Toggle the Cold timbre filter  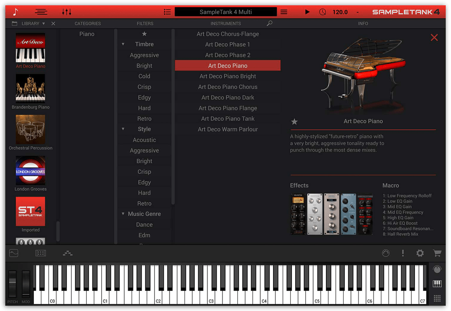pos(144,76)
